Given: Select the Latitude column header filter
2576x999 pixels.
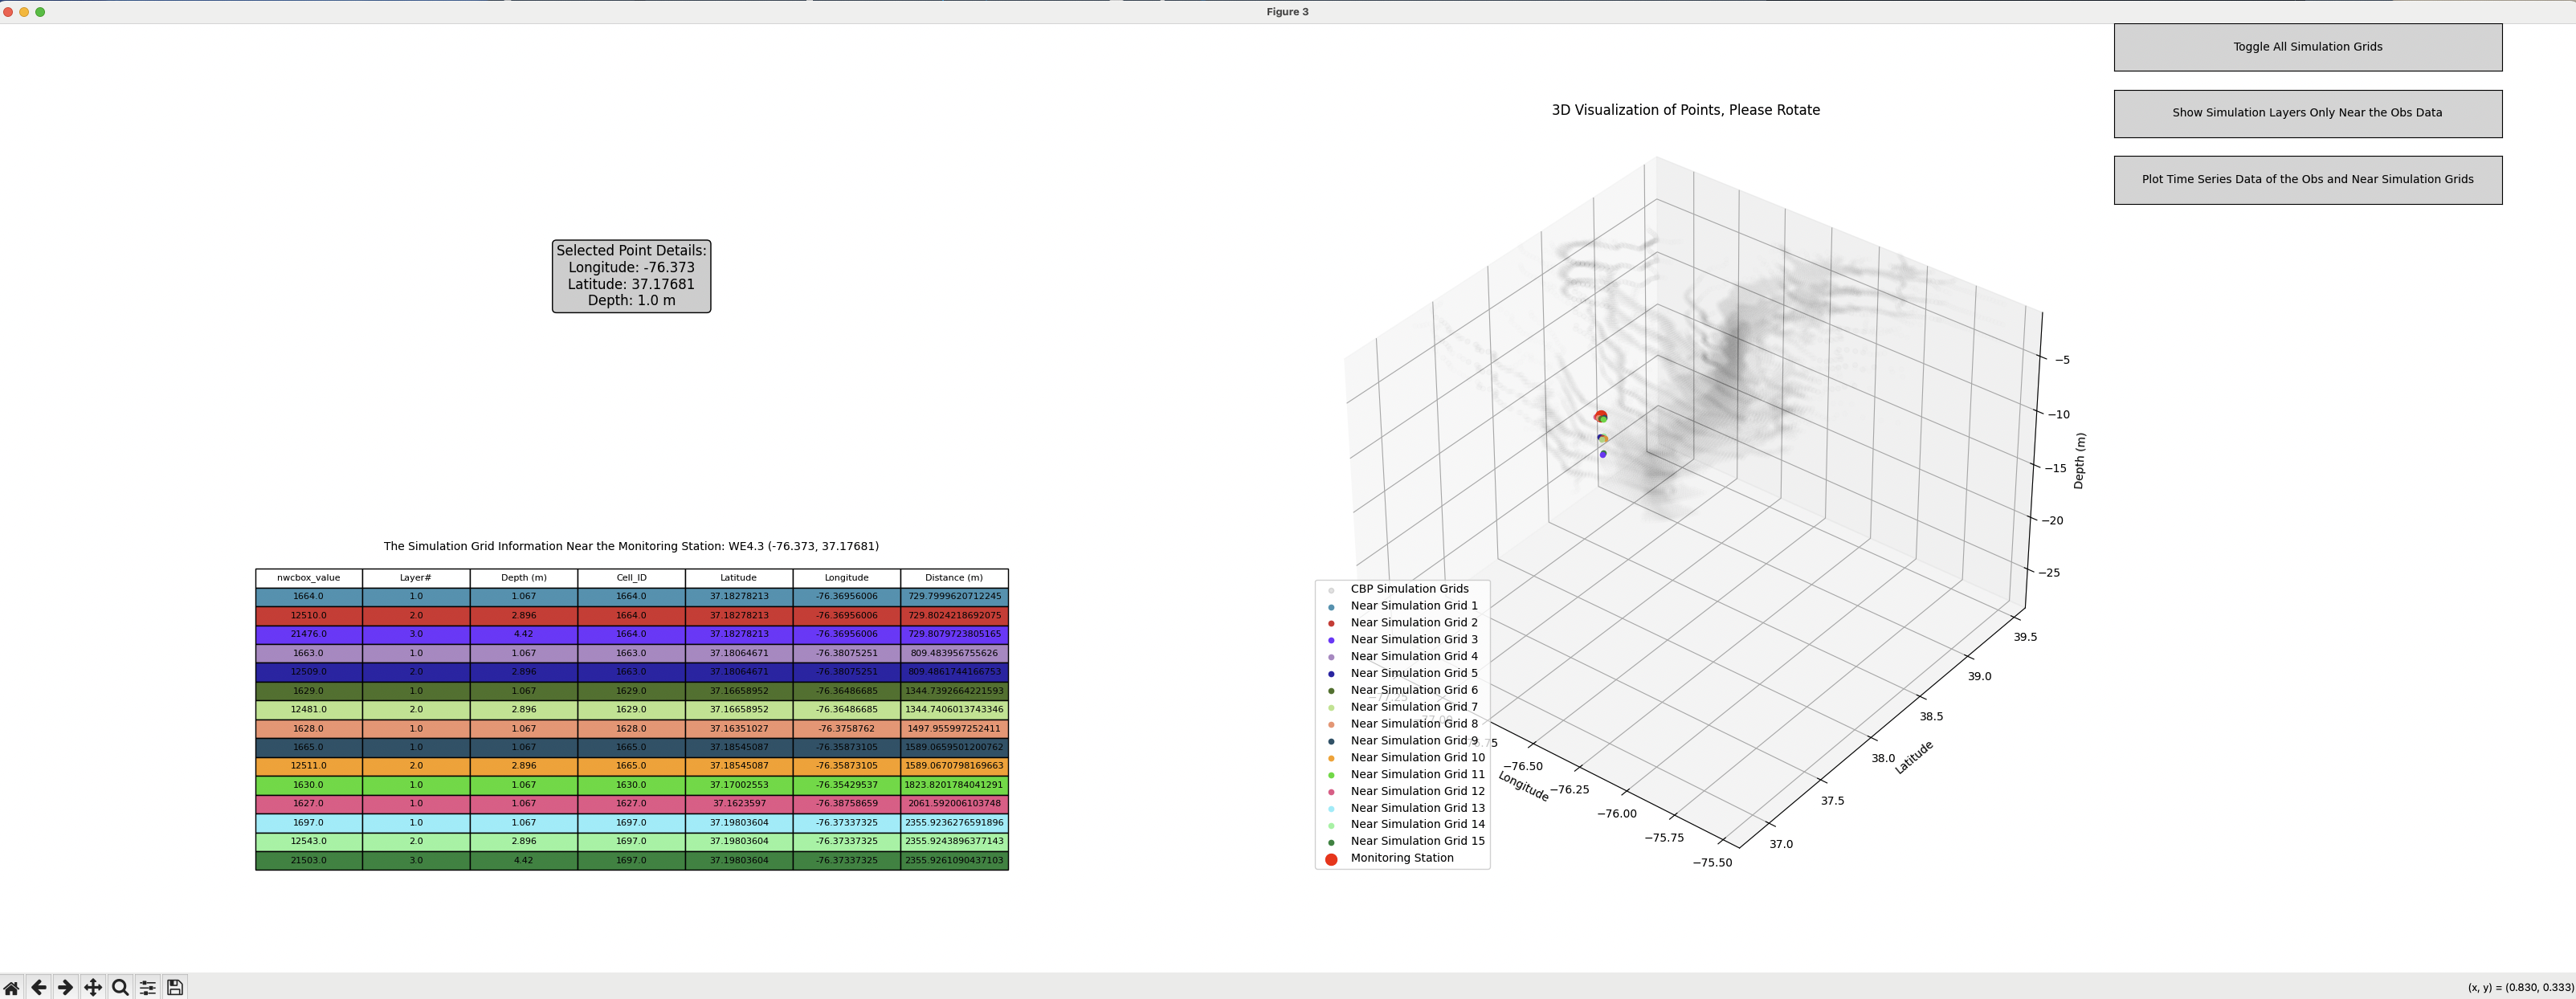Looking at the screenshot, I should (x=737, y=577).
